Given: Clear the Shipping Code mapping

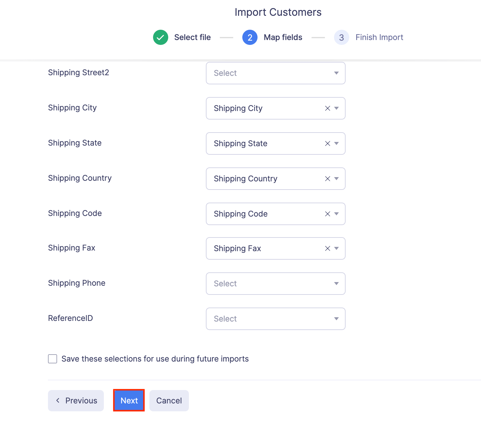Looking at the screenshot, I should 327,214.
